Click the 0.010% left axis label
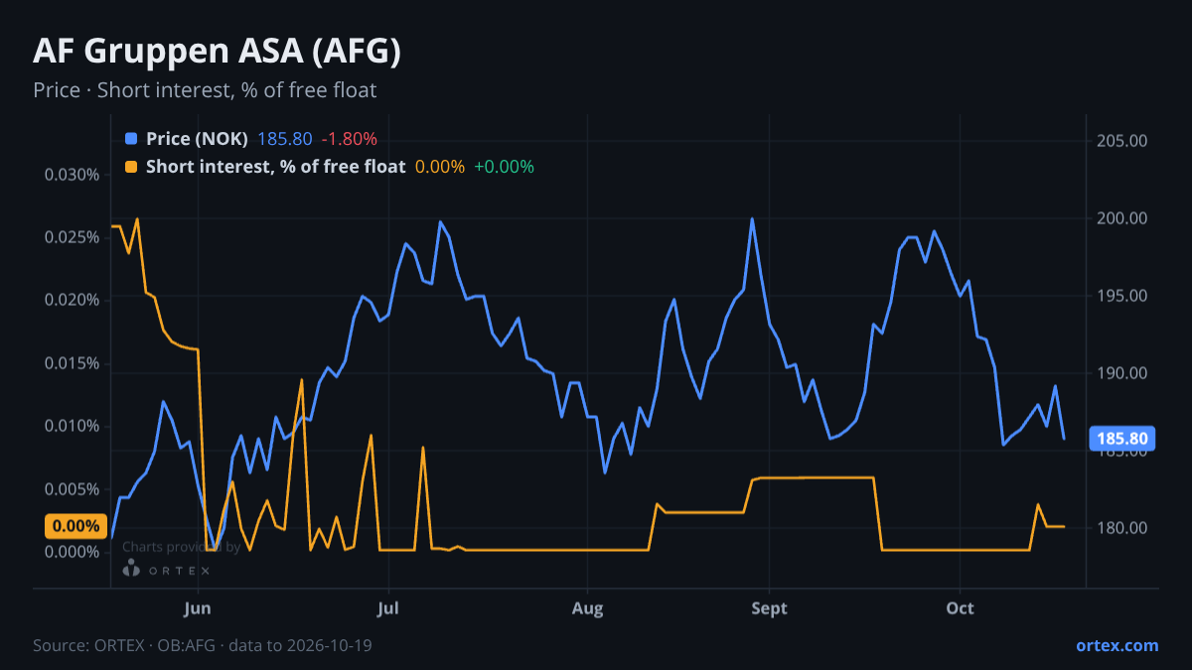1192x670 pixels. 73,426
